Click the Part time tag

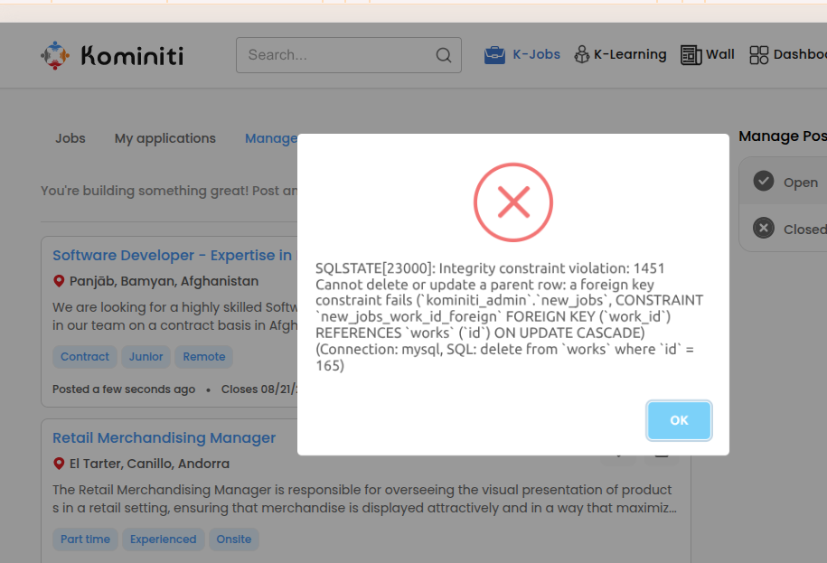pos(85,540)
